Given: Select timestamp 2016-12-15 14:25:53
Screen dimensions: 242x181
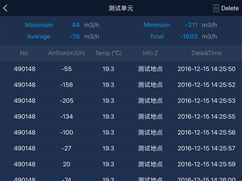Looking at the screenshot, I should [x=206, y=101].
